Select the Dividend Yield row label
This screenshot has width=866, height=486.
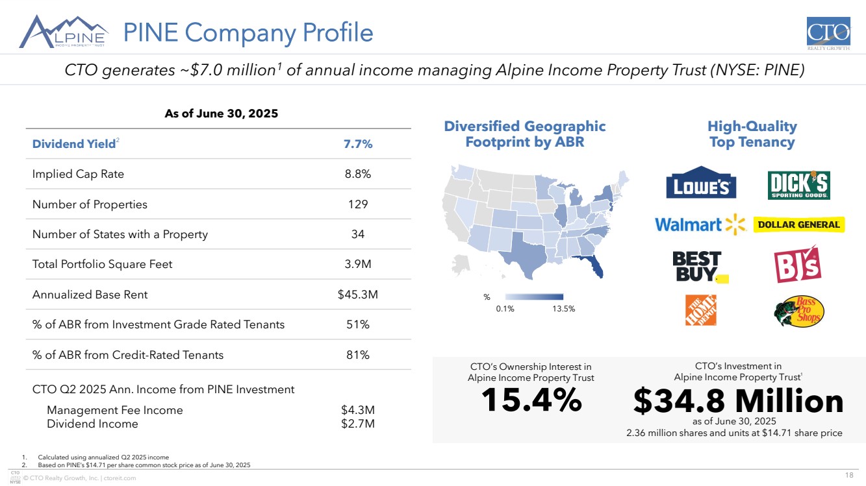[73, 144]
